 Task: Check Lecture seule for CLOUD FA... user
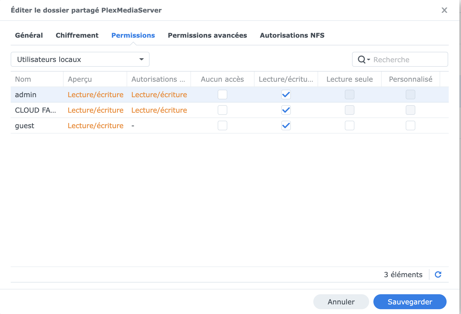[x=350, y=110]
